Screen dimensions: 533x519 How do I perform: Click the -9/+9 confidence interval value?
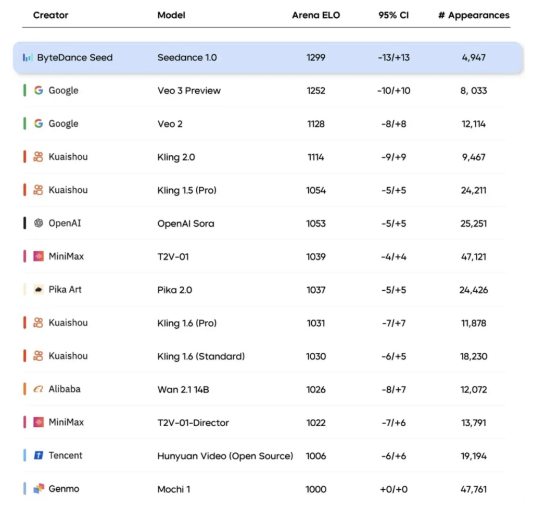click(394, 157)
